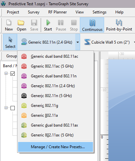This screenshot has height=161, width=135.
Task: Uncheck the checked band tree checkbox
Action: pos(12,73)
